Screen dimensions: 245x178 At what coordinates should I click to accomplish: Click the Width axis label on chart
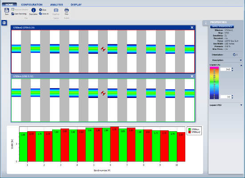[12, 144]
